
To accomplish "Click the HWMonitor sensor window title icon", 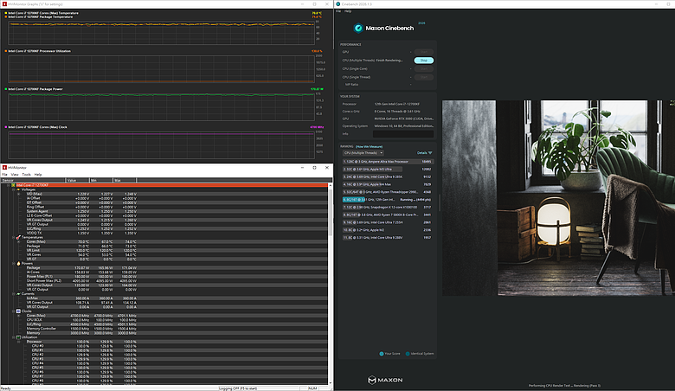I will tap(4, 167).
